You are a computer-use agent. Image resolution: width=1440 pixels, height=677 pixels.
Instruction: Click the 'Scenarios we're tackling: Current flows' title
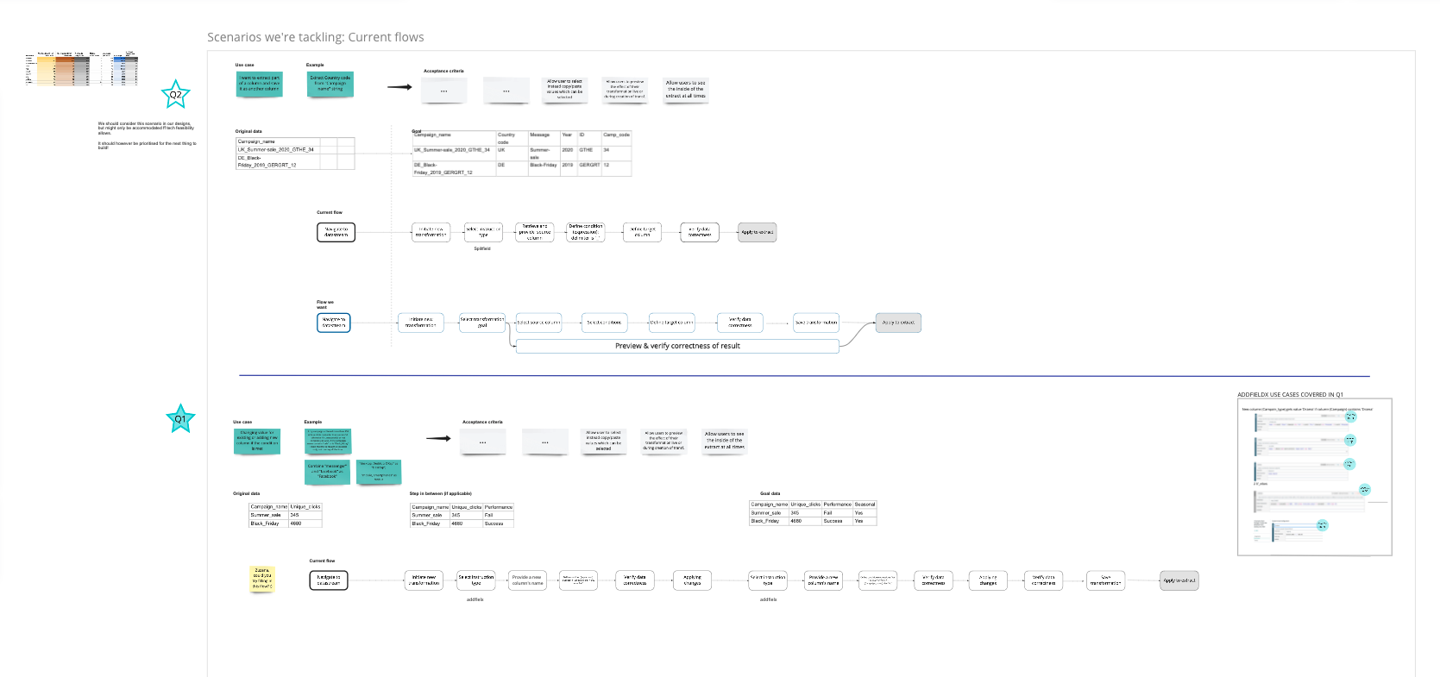pyautogui.click(x=316, y=37)
